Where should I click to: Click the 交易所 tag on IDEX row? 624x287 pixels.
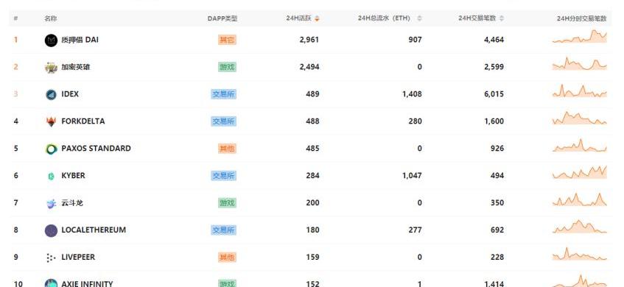coord(224,94)
